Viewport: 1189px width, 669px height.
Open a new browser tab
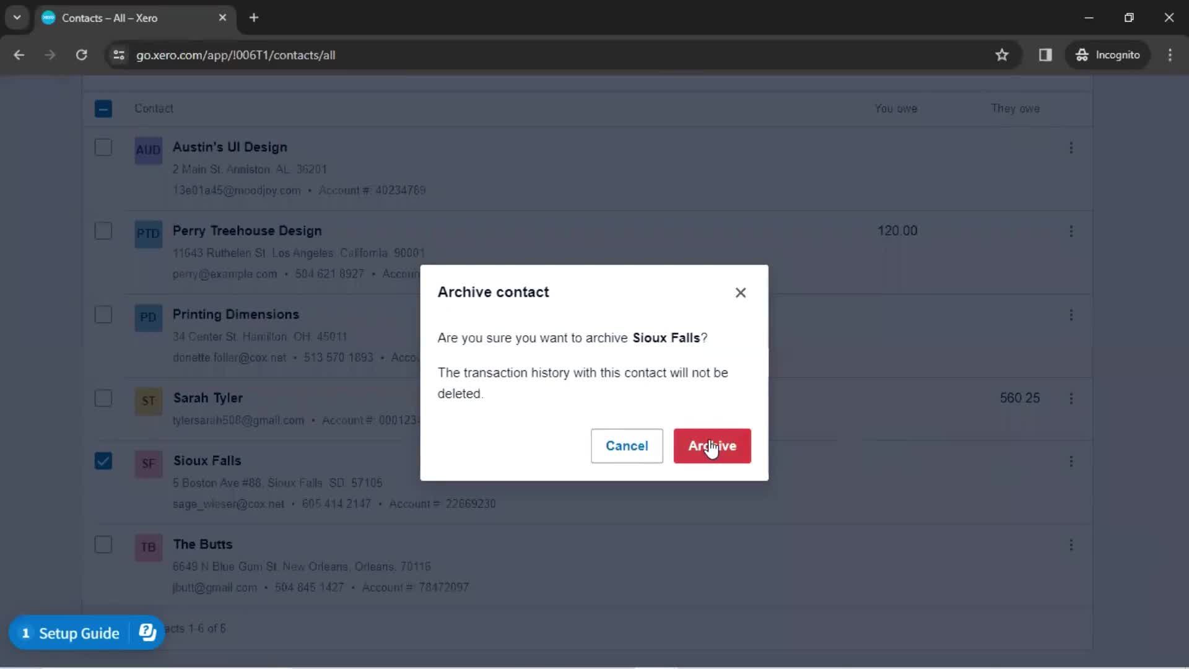coord(254,17)
